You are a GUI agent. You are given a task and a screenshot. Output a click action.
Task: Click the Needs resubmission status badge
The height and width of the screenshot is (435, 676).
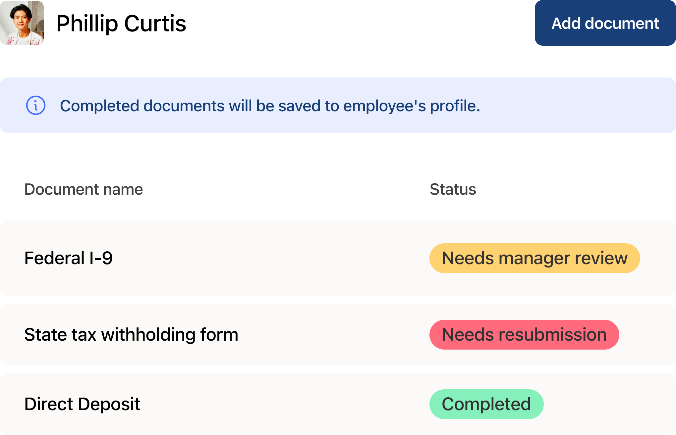524,335
